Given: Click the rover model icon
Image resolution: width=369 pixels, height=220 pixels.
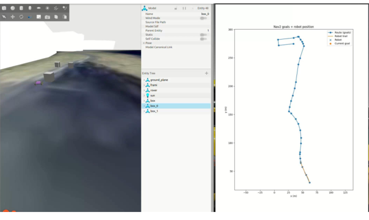Looking at the screenshot, I should coord(148,90).
